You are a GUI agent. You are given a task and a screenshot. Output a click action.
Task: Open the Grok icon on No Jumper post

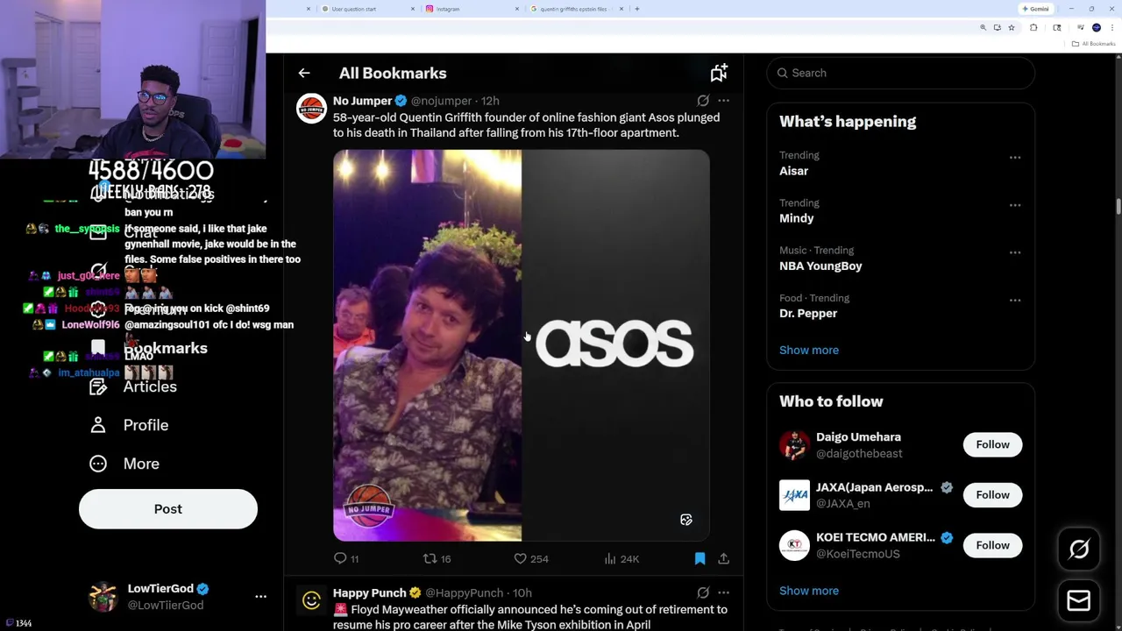pos(703,101)
